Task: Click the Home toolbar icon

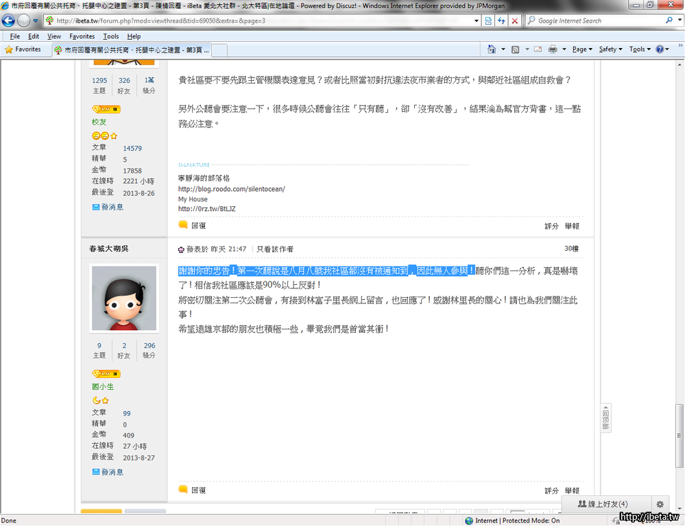Action: pos(491,49)
